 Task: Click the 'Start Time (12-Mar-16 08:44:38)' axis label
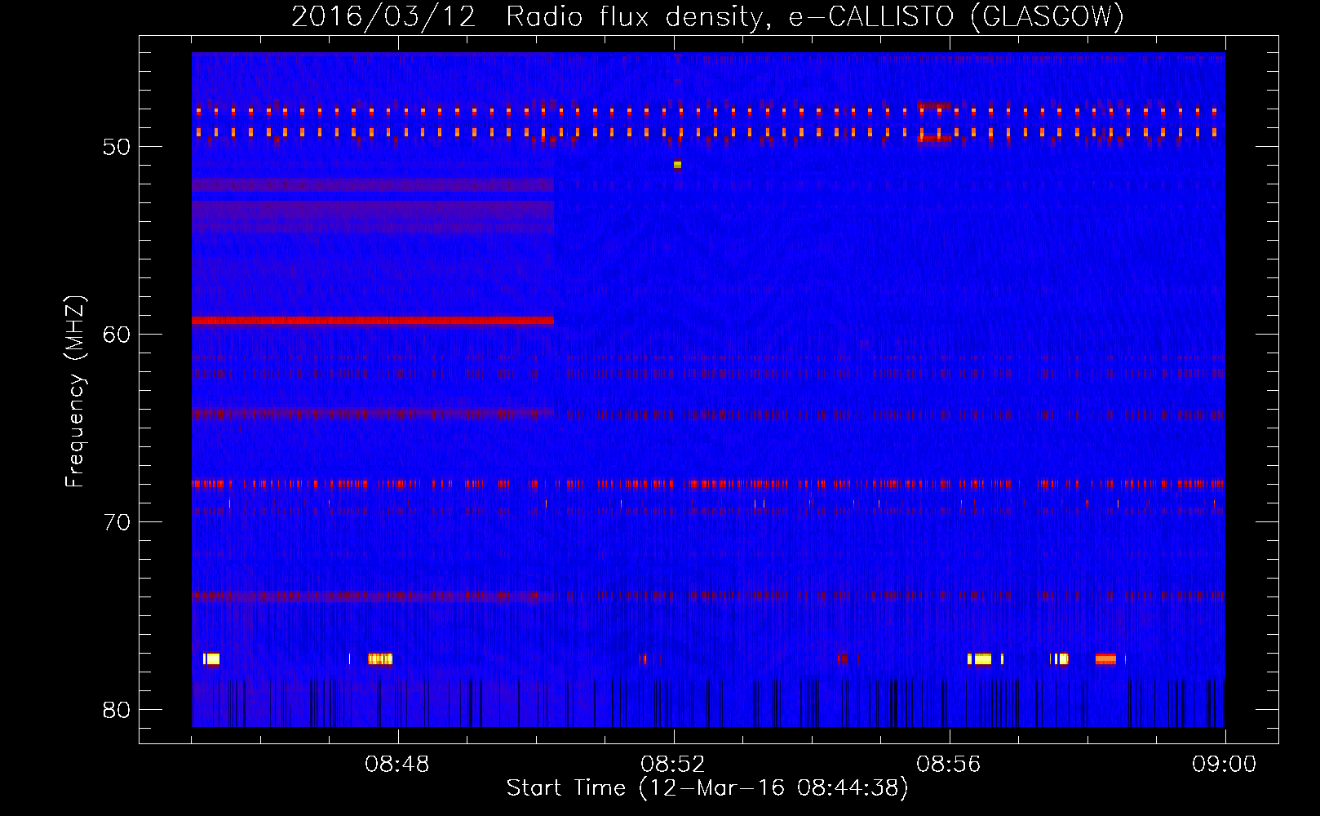click(707, 788)
